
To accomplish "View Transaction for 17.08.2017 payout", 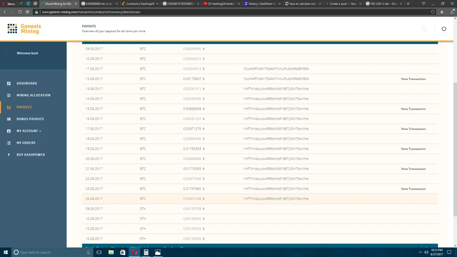I will pyautogui.click(x=413, y=129).
